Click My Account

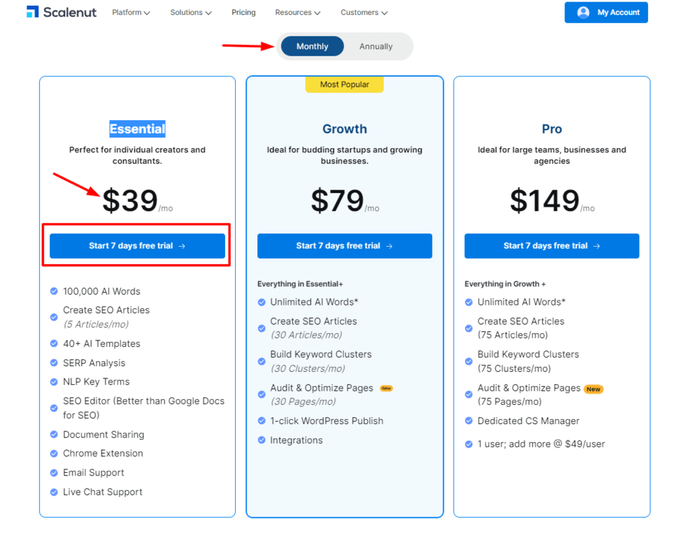click(x=606, y=11)
